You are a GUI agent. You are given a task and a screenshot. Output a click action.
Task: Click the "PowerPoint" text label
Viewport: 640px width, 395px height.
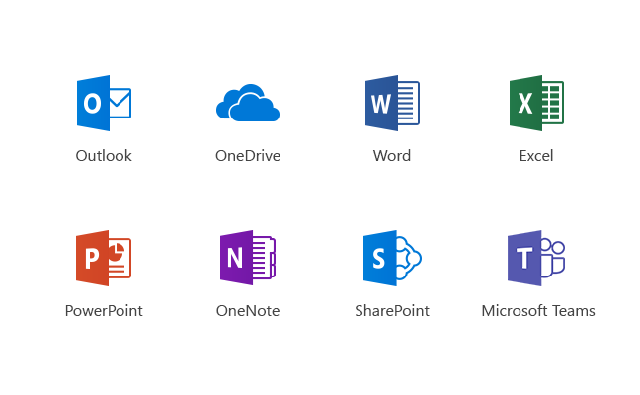(104, 311)
